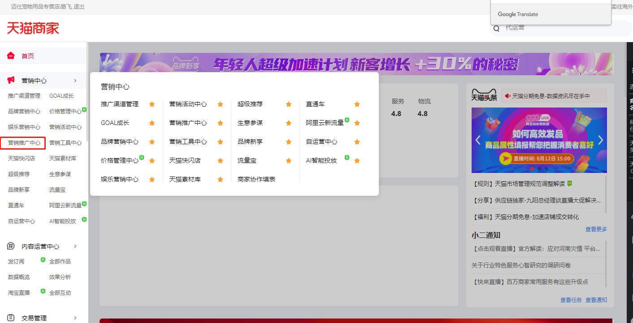The width and height of the screenshot is (633, 323).
Task: Expand the 内容运营中心 sidebar chevron
Action: click(x=75, y=246)
